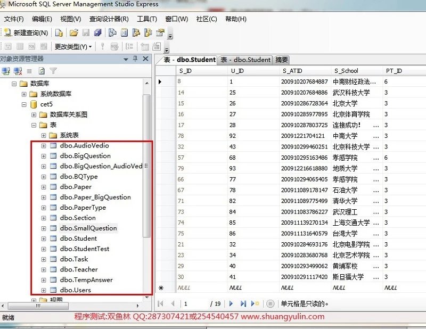Click the Summary notepad toolbar icon
The width and height of the screenshot is (426, 329).
point(124,33)
